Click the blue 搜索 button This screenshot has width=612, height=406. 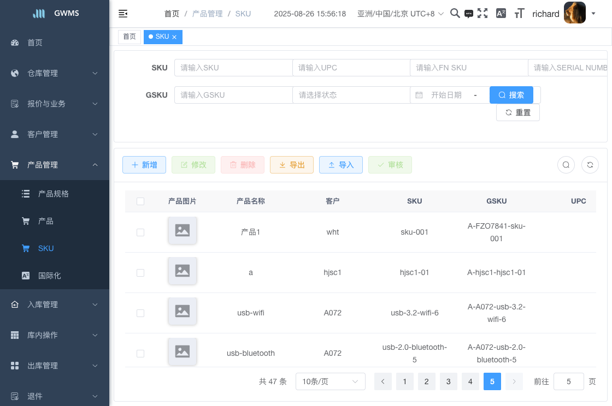(x=511, y=95)
